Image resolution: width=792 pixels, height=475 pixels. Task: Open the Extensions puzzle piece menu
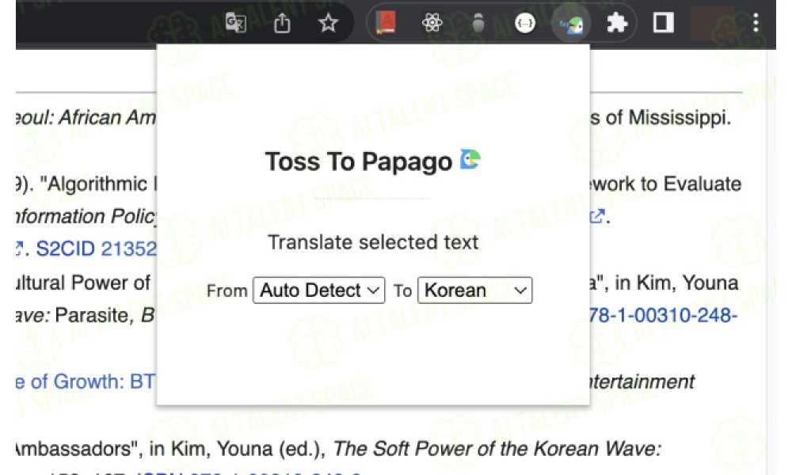(x=617, y=23)
